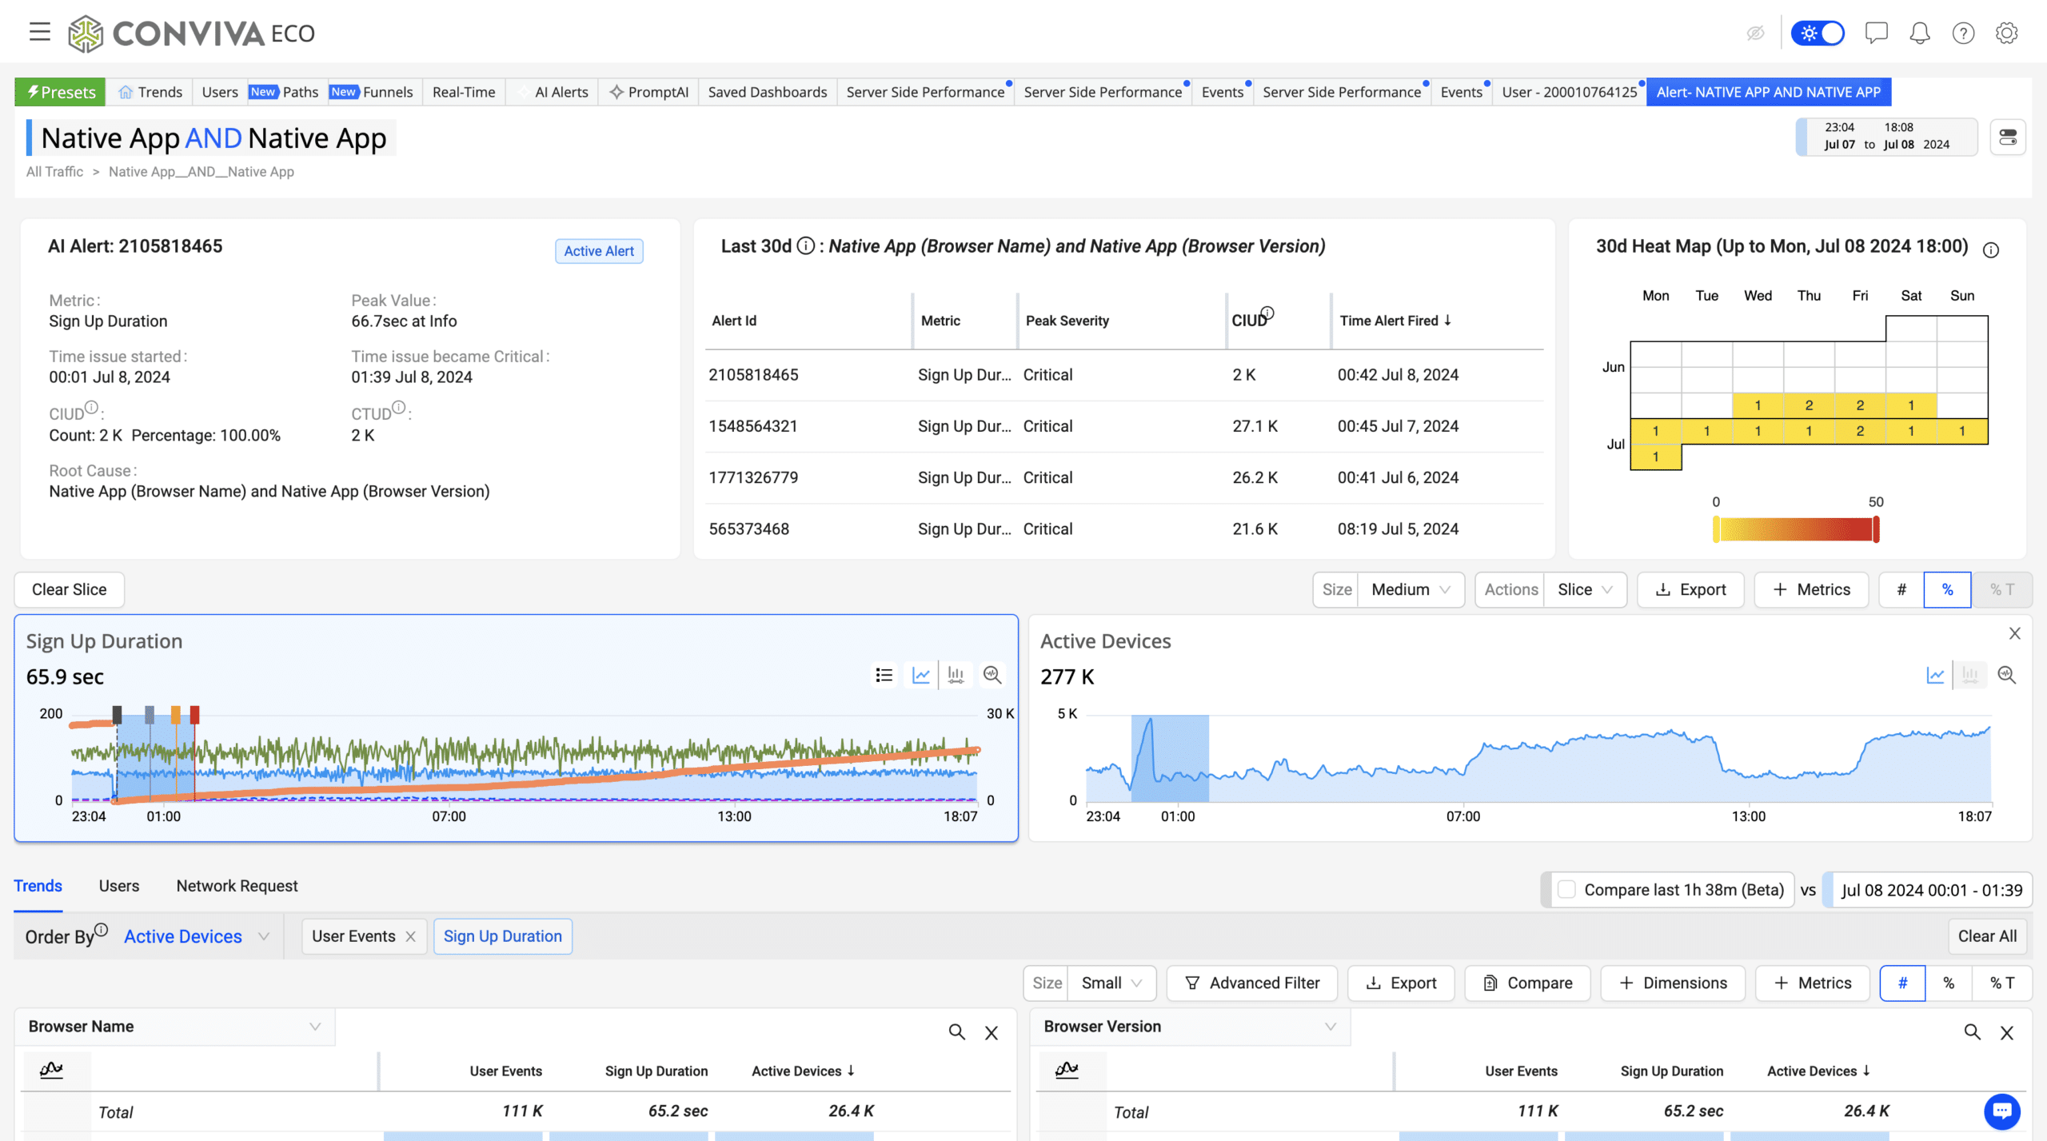2047x1141 pixels.
Task: Click the upper + Metrics button
Action: pyautogui.click(x=1811, y=589)
